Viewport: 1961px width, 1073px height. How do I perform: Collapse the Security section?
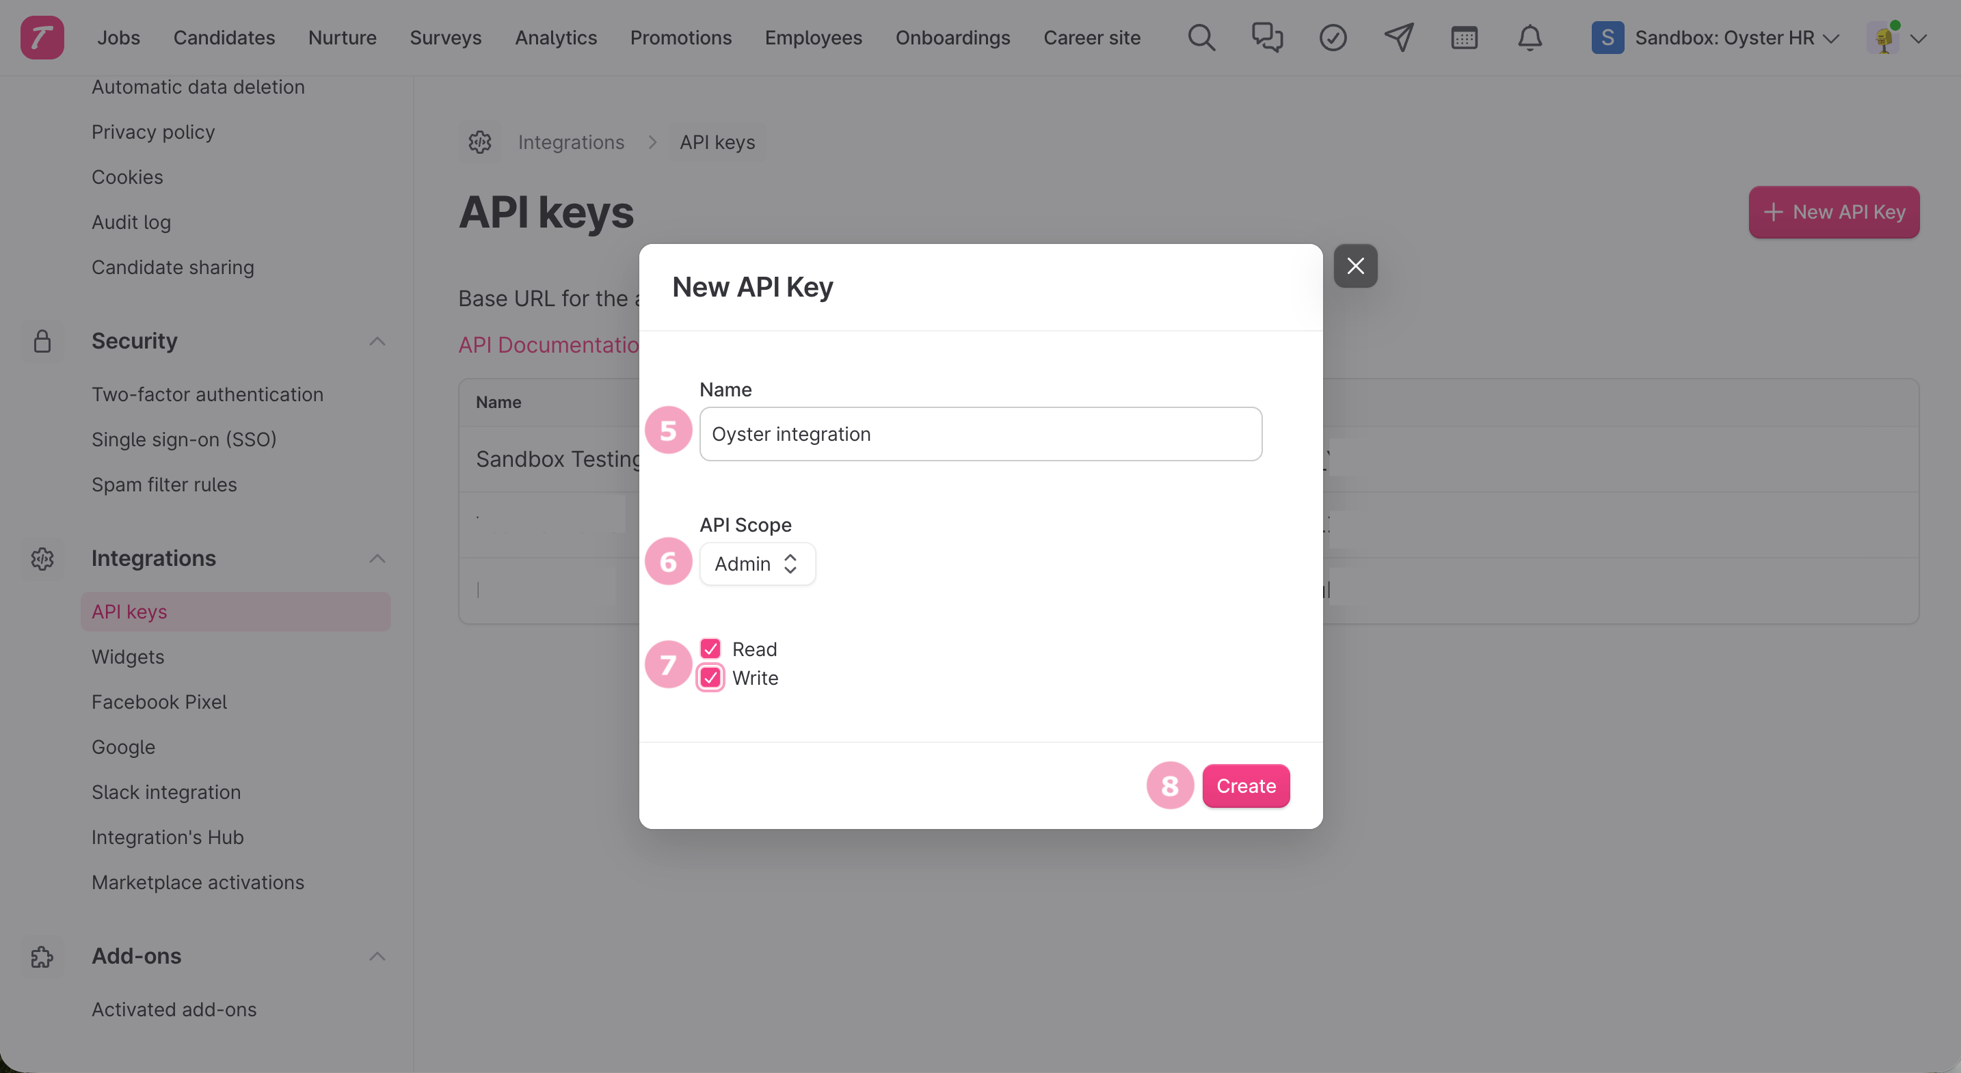click(x=377, y=341)
